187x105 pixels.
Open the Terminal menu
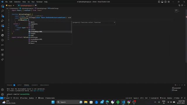tap(39, 2)
